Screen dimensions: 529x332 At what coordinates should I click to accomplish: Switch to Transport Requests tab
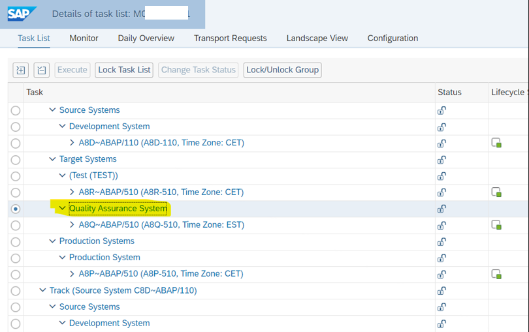tap(230, 38)
